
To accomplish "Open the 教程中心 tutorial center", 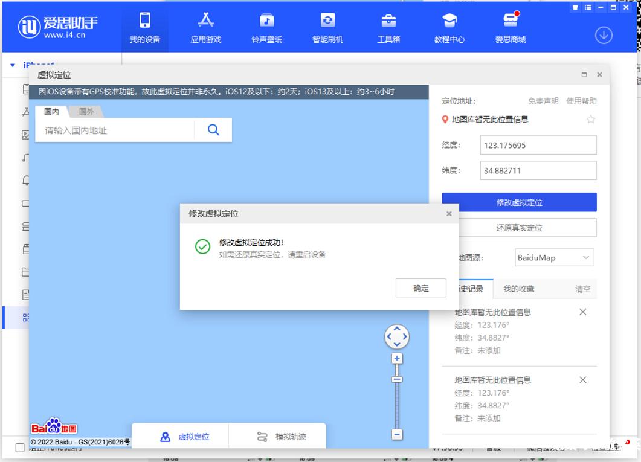I will point(449,27).
